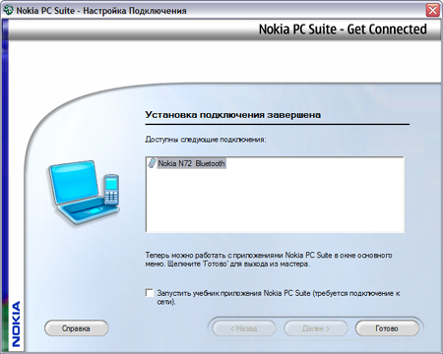443x354 pixels.
Task: Click the 'Теперь можно работать' instruction text
Action: point(269,260)
